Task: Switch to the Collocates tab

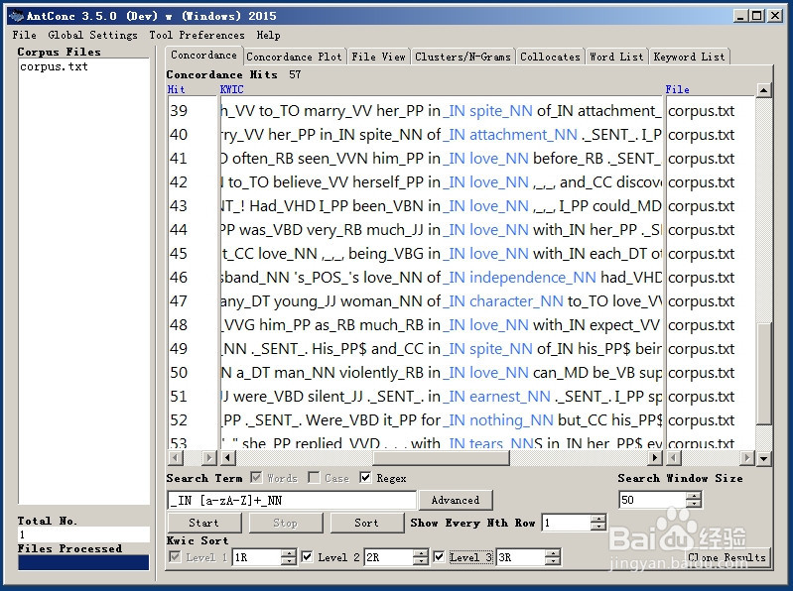Action: 550,57
